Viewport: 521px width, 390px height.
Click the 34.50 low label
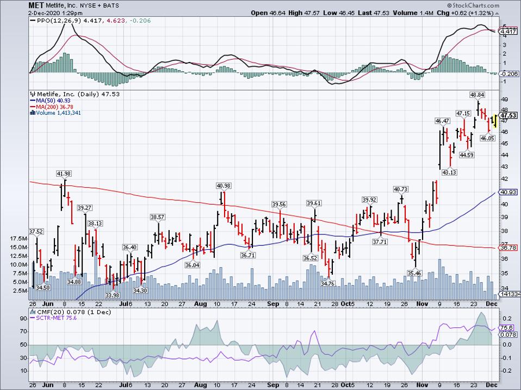pos(43,287)
